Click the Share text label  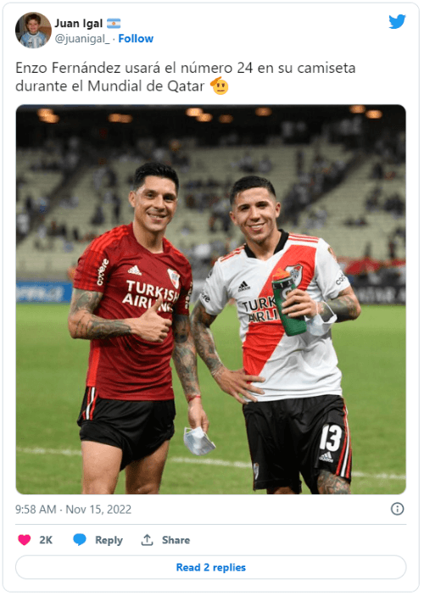pyautogui.click(x=176, y=540)
